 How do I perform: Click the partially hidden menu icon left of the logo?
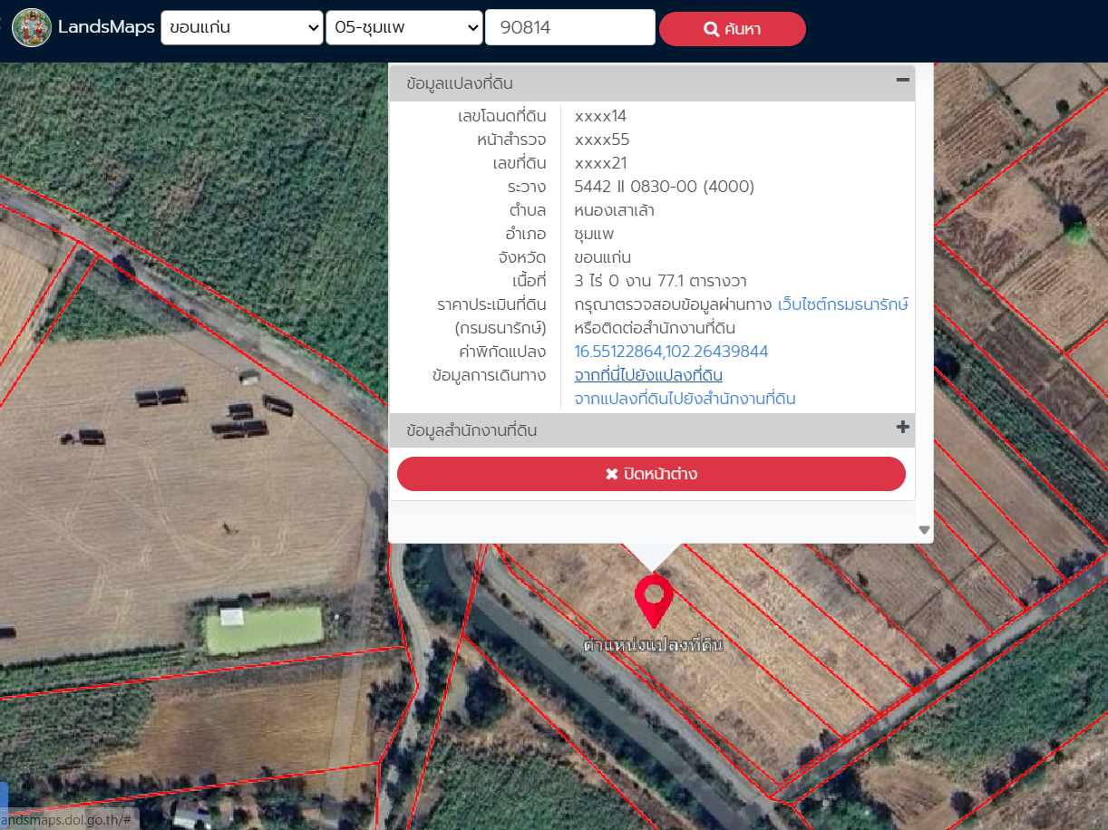coord(3,27)
